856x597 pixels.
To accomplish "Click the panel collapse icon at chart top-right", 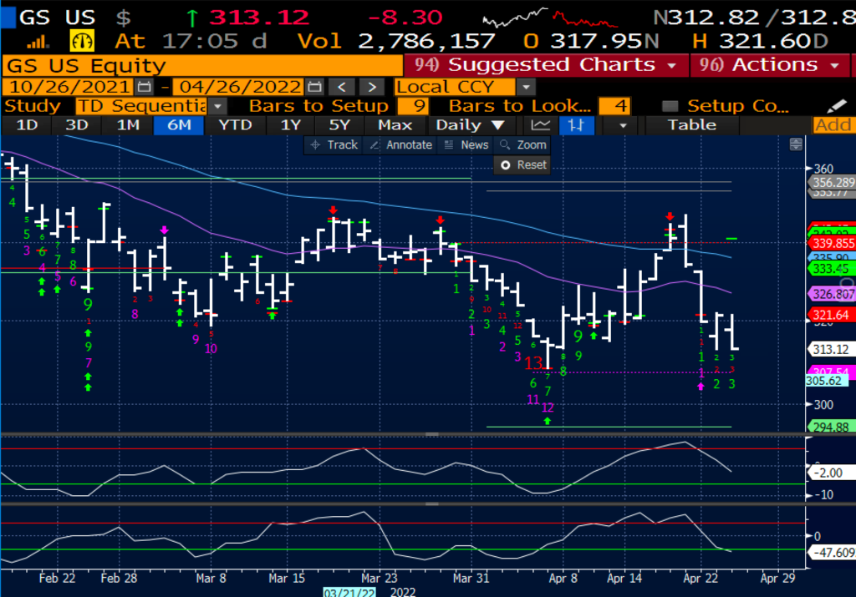I will click(796, 144).
